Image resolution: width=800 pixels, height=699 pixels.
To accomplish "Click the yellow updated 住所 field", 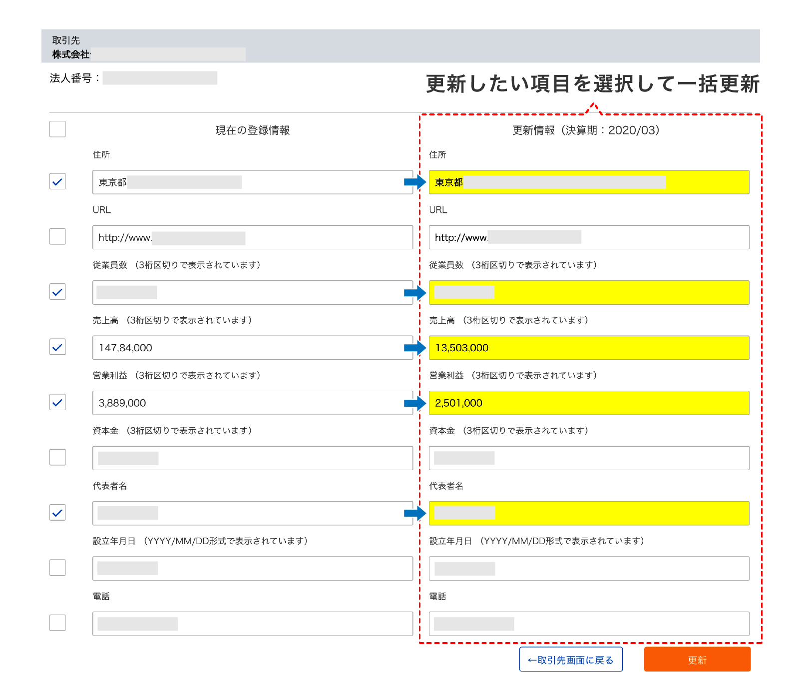I will (589, 182).
